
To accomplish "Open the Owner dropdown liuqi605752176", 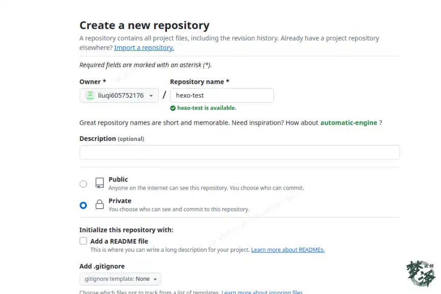I will tap(119, 96).
